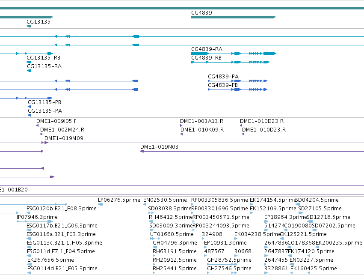Select protein CG4839-PA label
This screenshot has height=275, width=364.
[x=223, y=77]
